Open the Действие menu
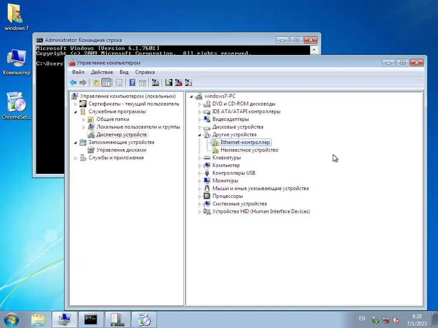 pyautogui.click(x=102, y=72)
